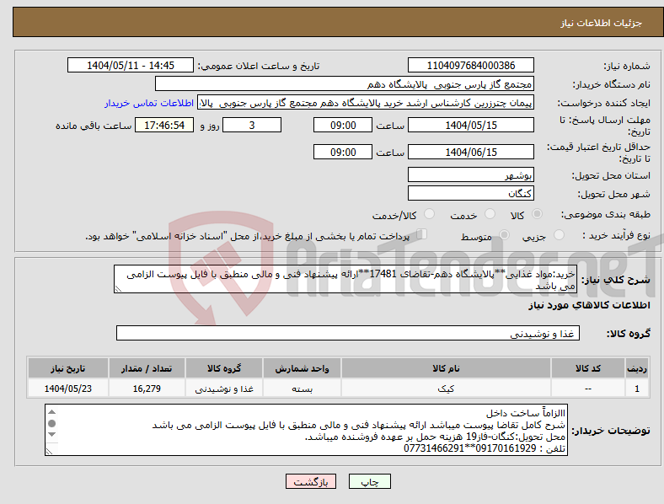
Task: Click the announcement date field 1404/05/11 - 14:45
Action: click(131, 65)
